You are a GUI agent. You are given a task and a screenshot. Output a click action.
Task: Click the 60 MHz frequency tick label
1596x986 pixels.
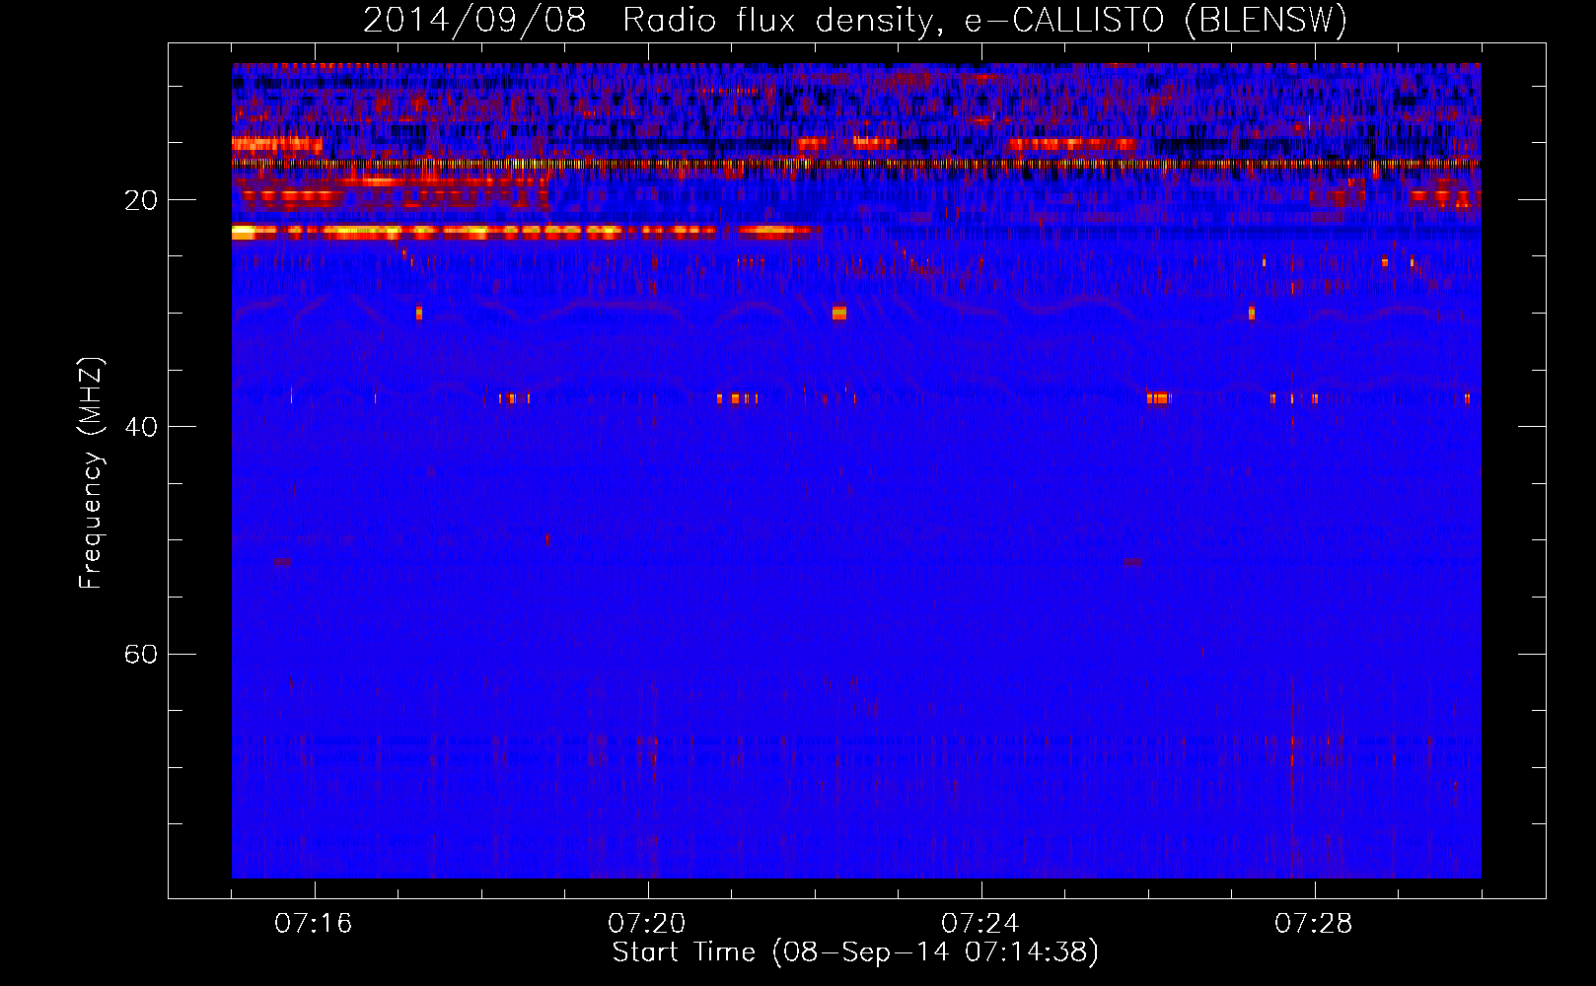pos(141,654)
